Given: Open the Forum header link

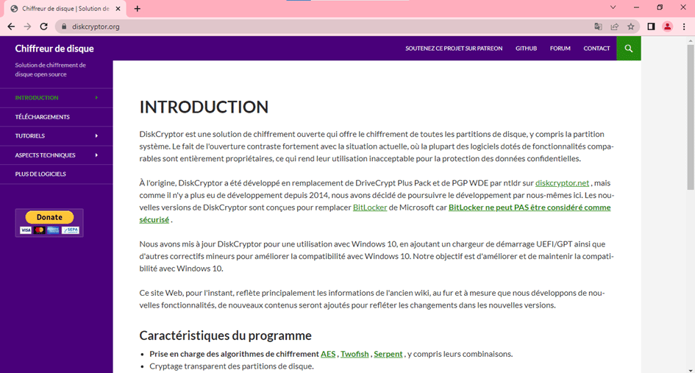Looking at the screenshot, I should click(560, 49).
